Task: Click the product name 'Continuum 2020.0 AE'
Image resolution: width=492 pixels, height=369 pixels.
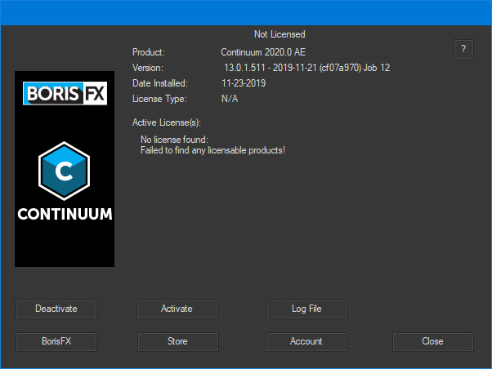Action: tap(263, 52)
